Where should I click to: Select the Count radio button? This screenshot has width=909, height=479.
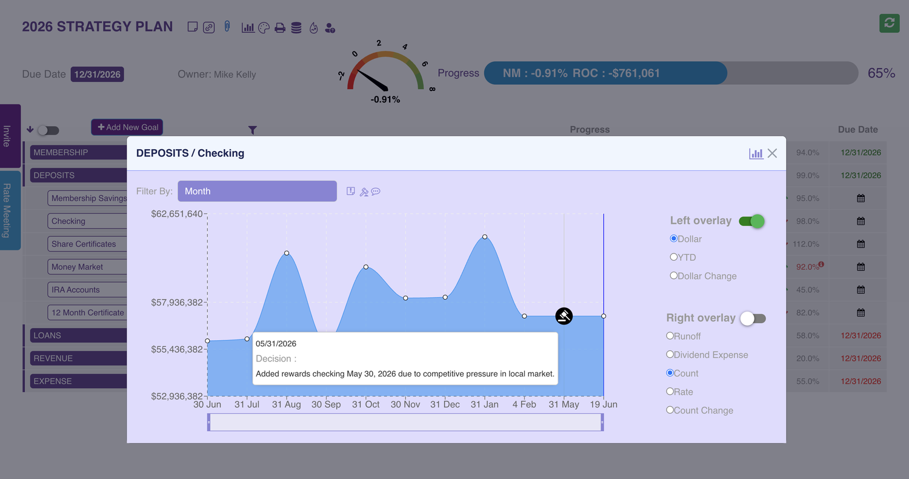670,373
